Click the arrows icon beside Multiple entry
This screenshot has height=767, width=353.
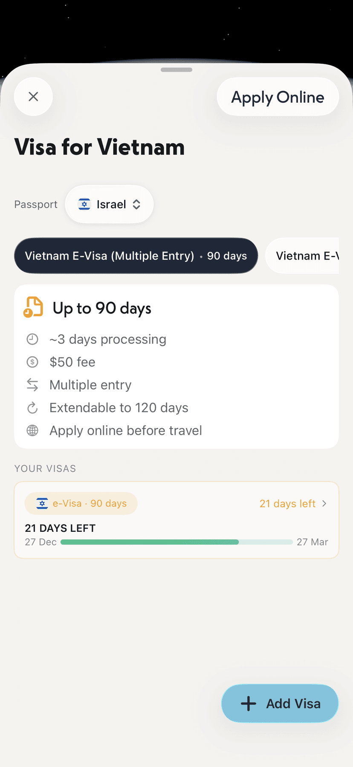coord(32,385)
